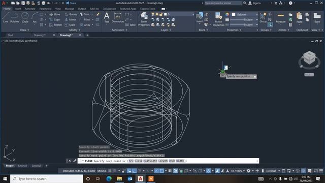Click the Array tool
Image resolution: width=325 pixels, height=183 pixels.
tap(85, 25)
